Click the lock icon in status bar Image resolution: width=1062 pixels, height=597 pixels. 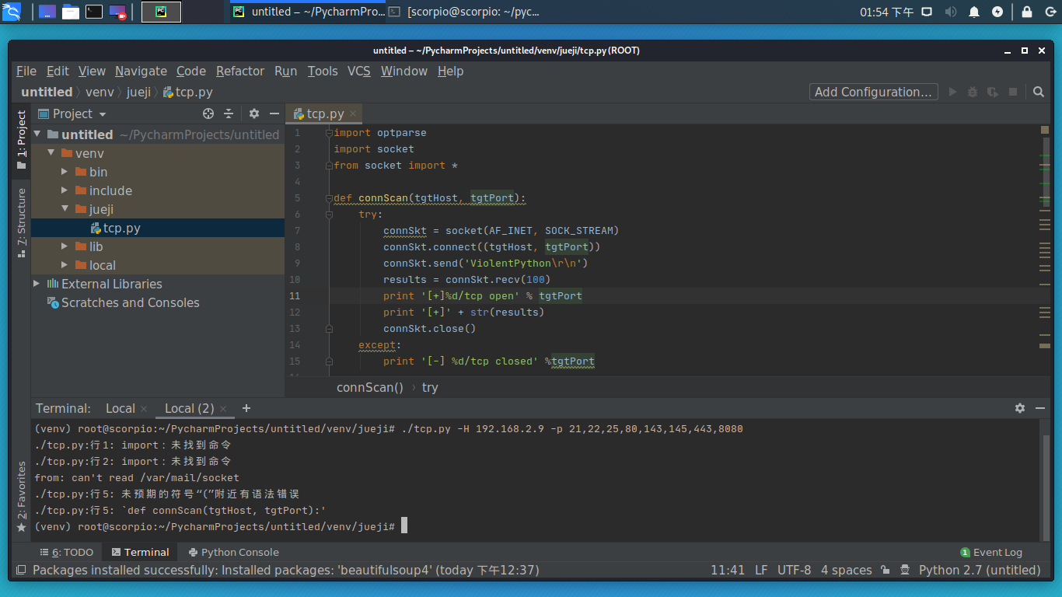click(885, 571)
